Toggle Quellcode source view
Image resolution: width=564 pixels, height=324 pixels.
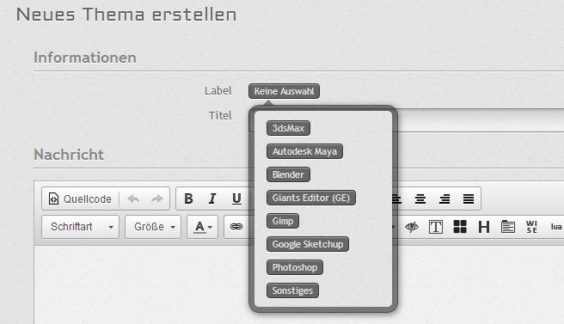pyautogui.click(x=80, y=199)
